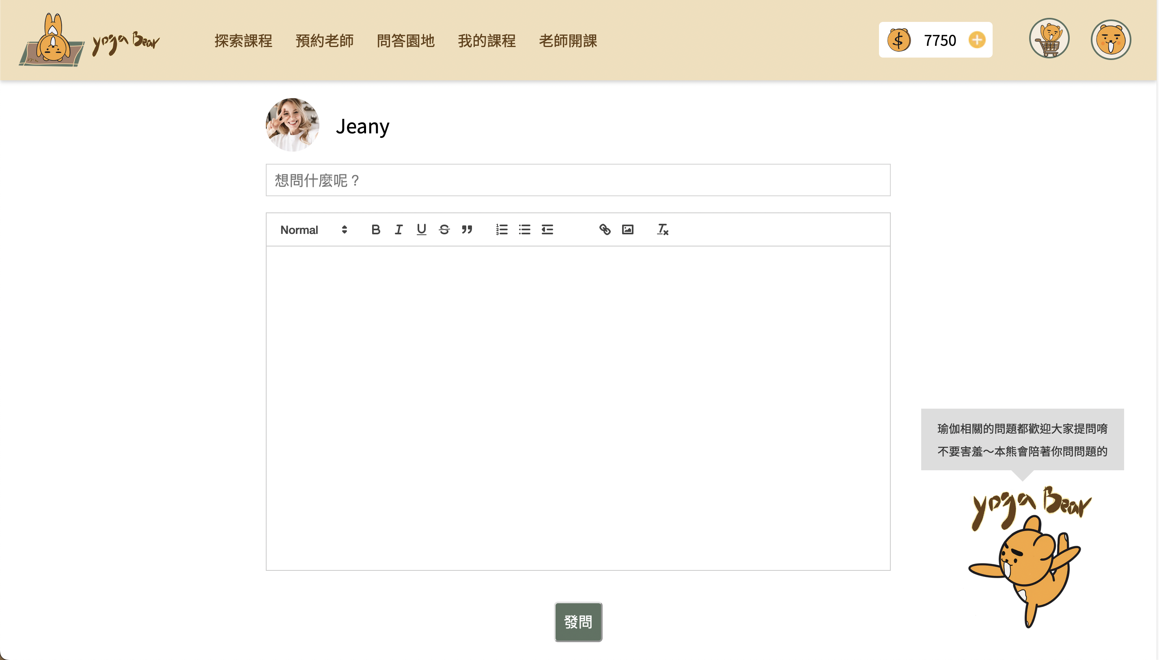This screenshot has height=660, width=1159.
Task: Insert a hyperlink
Action: click(x=604, y=230)
